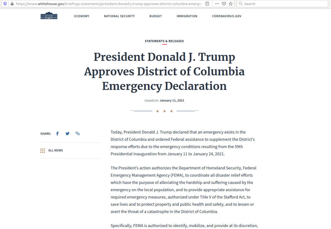
Task: Click the padlock site security icon
Action: pyautogui.click(x=12, y=4)
